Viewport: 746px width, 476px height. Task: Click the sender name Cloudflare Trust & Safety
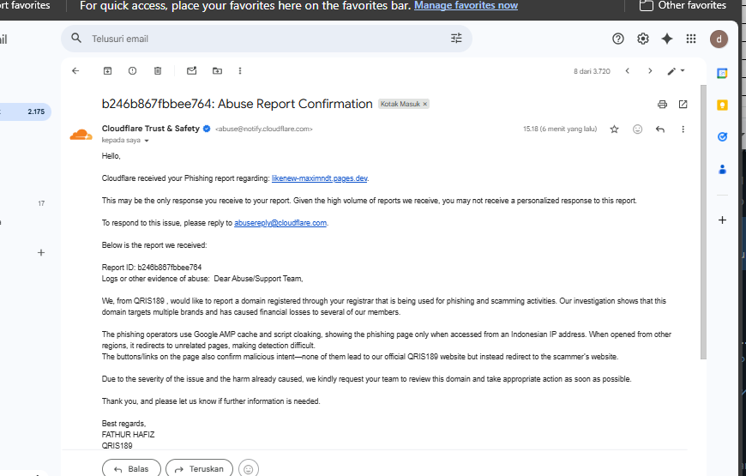[x=150, y=129]
